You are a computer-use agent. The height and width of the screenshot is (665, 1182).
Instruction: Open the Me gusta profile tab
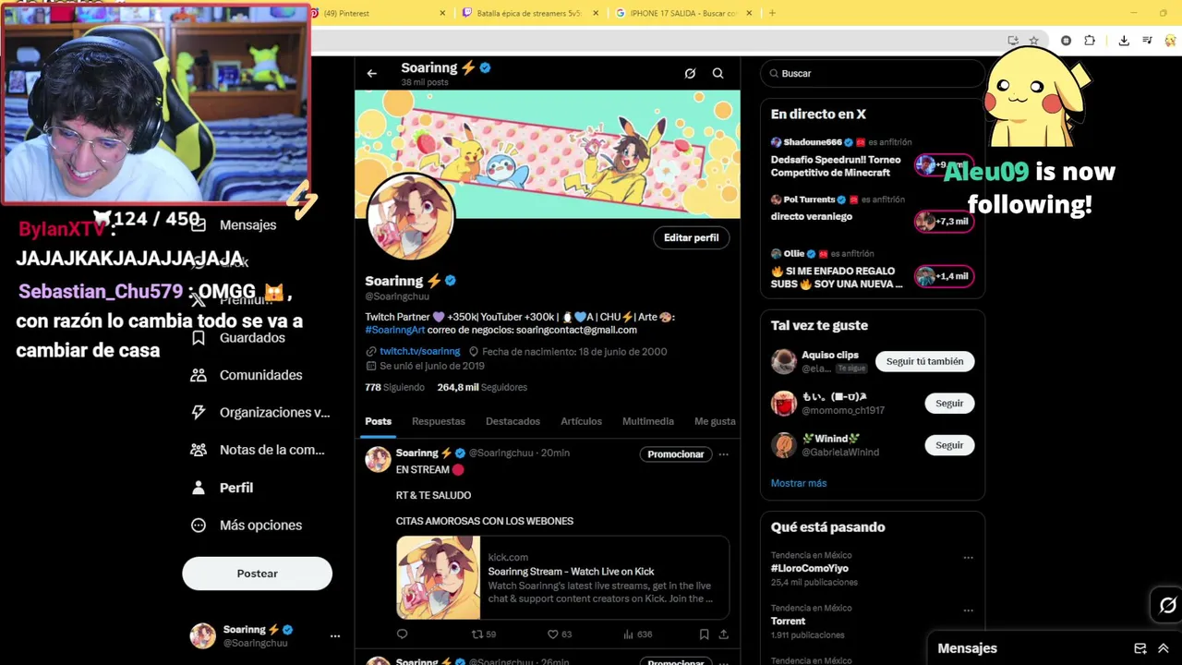tap(715, 421)
